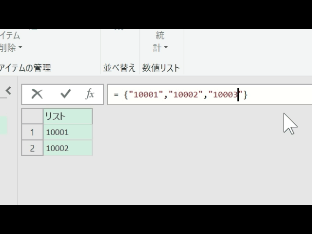Viewport: 312px width, 234px height.
Task: Select the リスト column header
Action: point(67,116)
